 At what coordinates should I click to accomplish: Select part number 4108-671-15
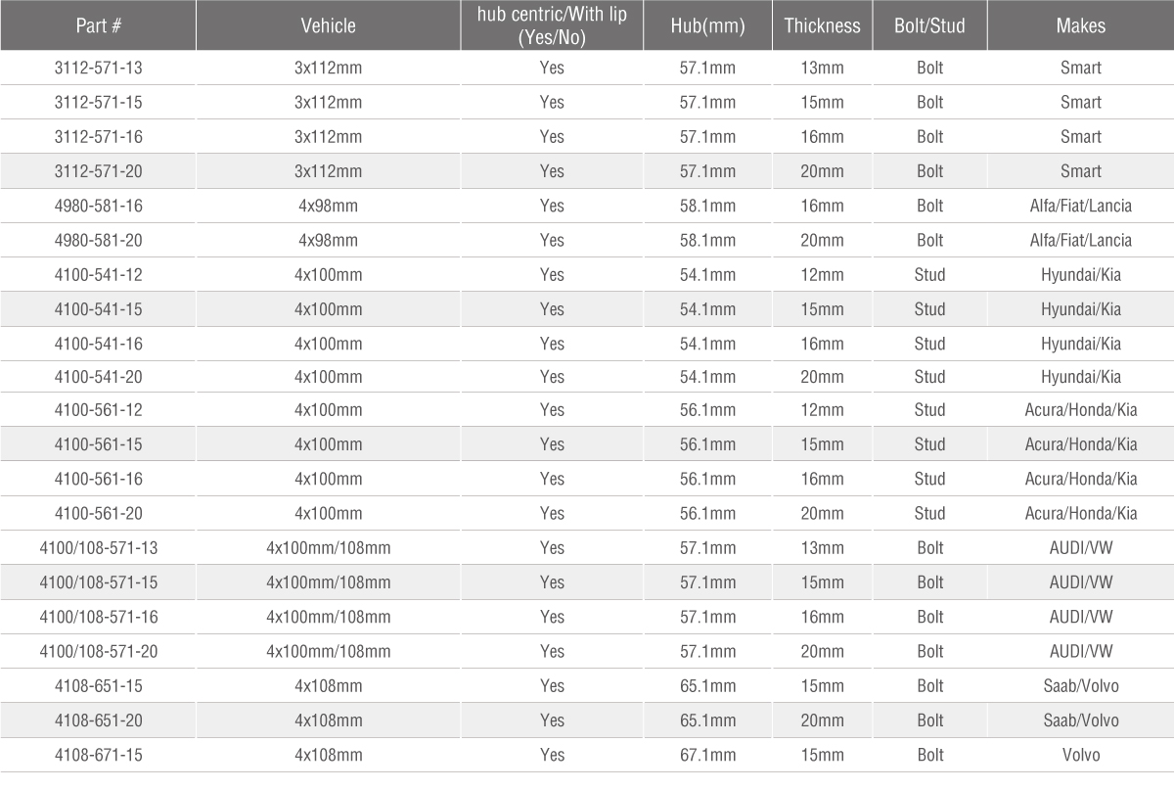pos(98,755)
